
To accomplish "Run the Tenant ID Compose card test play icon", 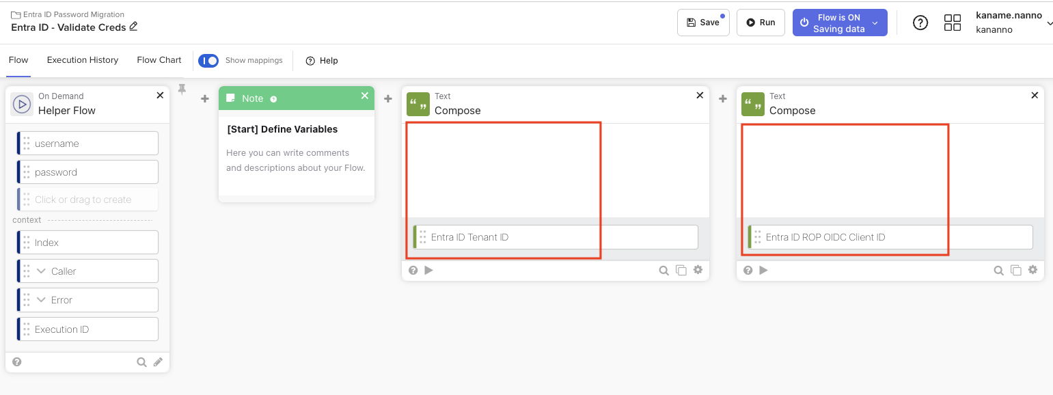I will pyautogui.click(x=429, y=270).
